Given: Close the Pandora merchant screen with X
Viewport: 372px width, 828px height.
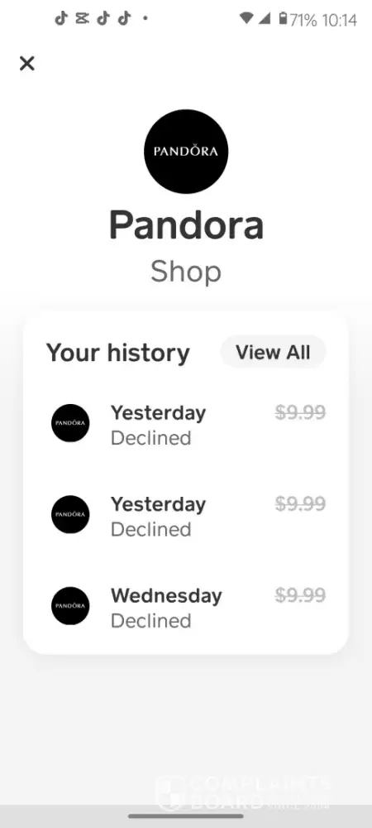Looking at the screenshot, I should pyautogui.click(x=27, y=64).
